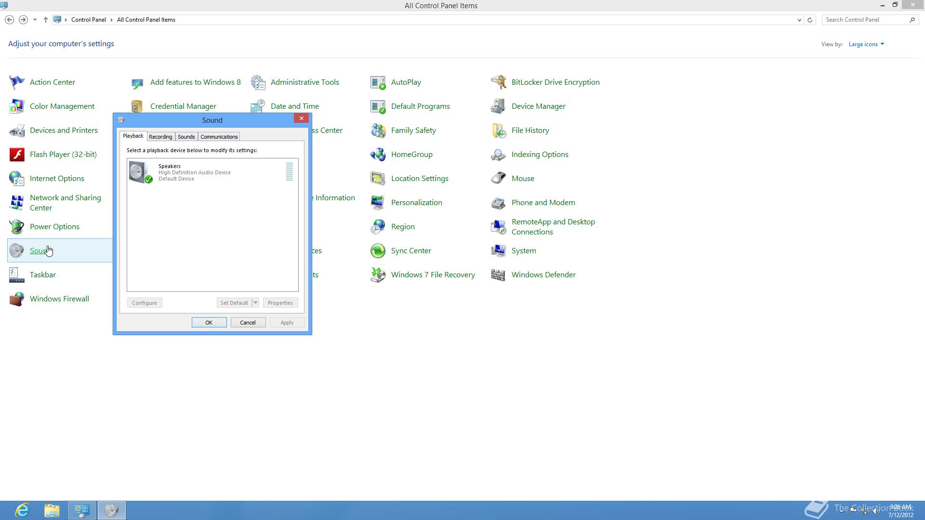Open the Date and Time link
This screenshot has width=925, height=520.
click(295, 106)
